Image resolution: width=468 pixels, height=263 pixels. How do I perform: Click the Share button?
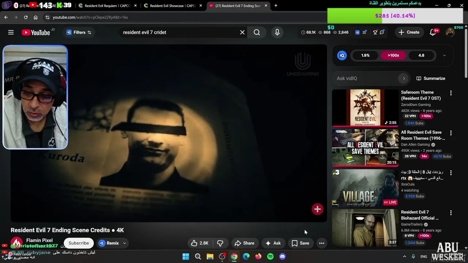point(244,243)
